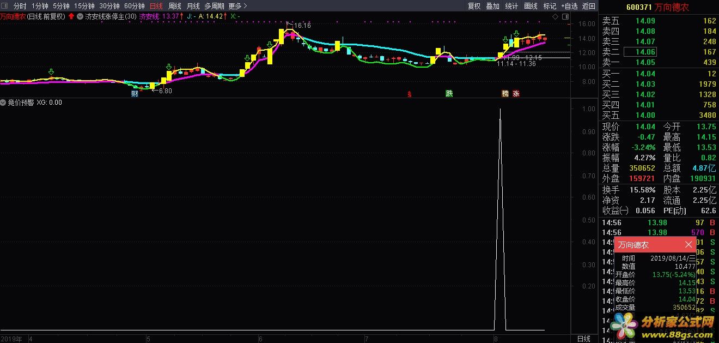Click the PE(动) 62.6 value
Image resolution: width=719 pixels, height=343 pixels.
(x=709, y=210)
